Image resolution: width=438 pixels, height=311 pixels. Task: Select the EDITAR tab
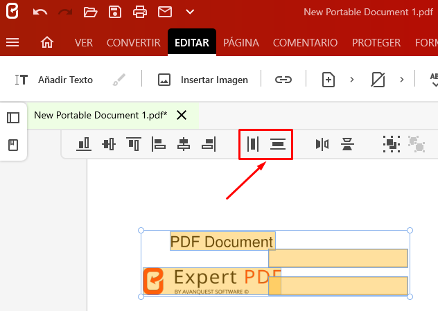(192, 42)
